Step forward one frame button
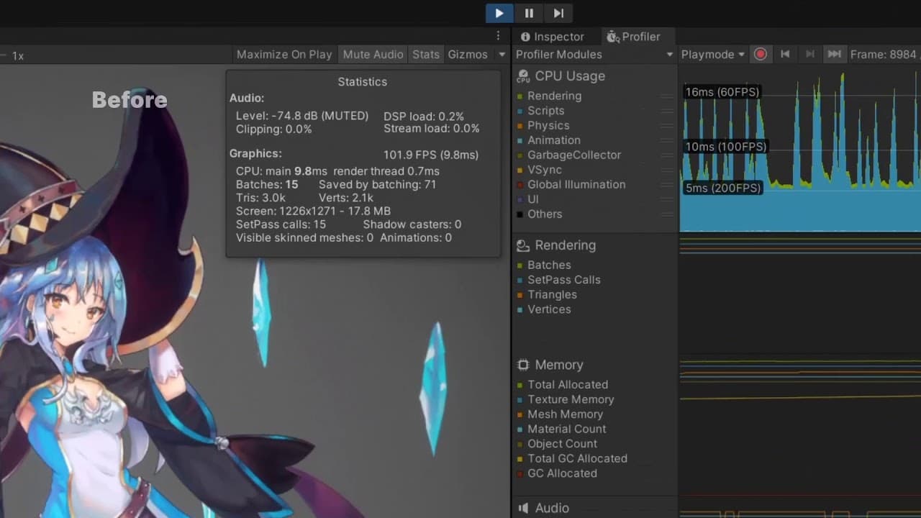This screenshot has height=518, width=921. pyautogui.click(x=558, y=13)
